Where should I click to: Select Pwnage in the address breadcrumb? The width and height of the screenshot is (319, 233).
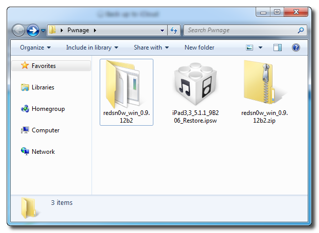[x=78, y=30]
